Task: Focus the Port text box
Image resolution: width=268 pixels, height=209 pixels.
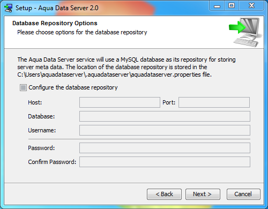Action: pyautogui.click(x=214, y=102)
